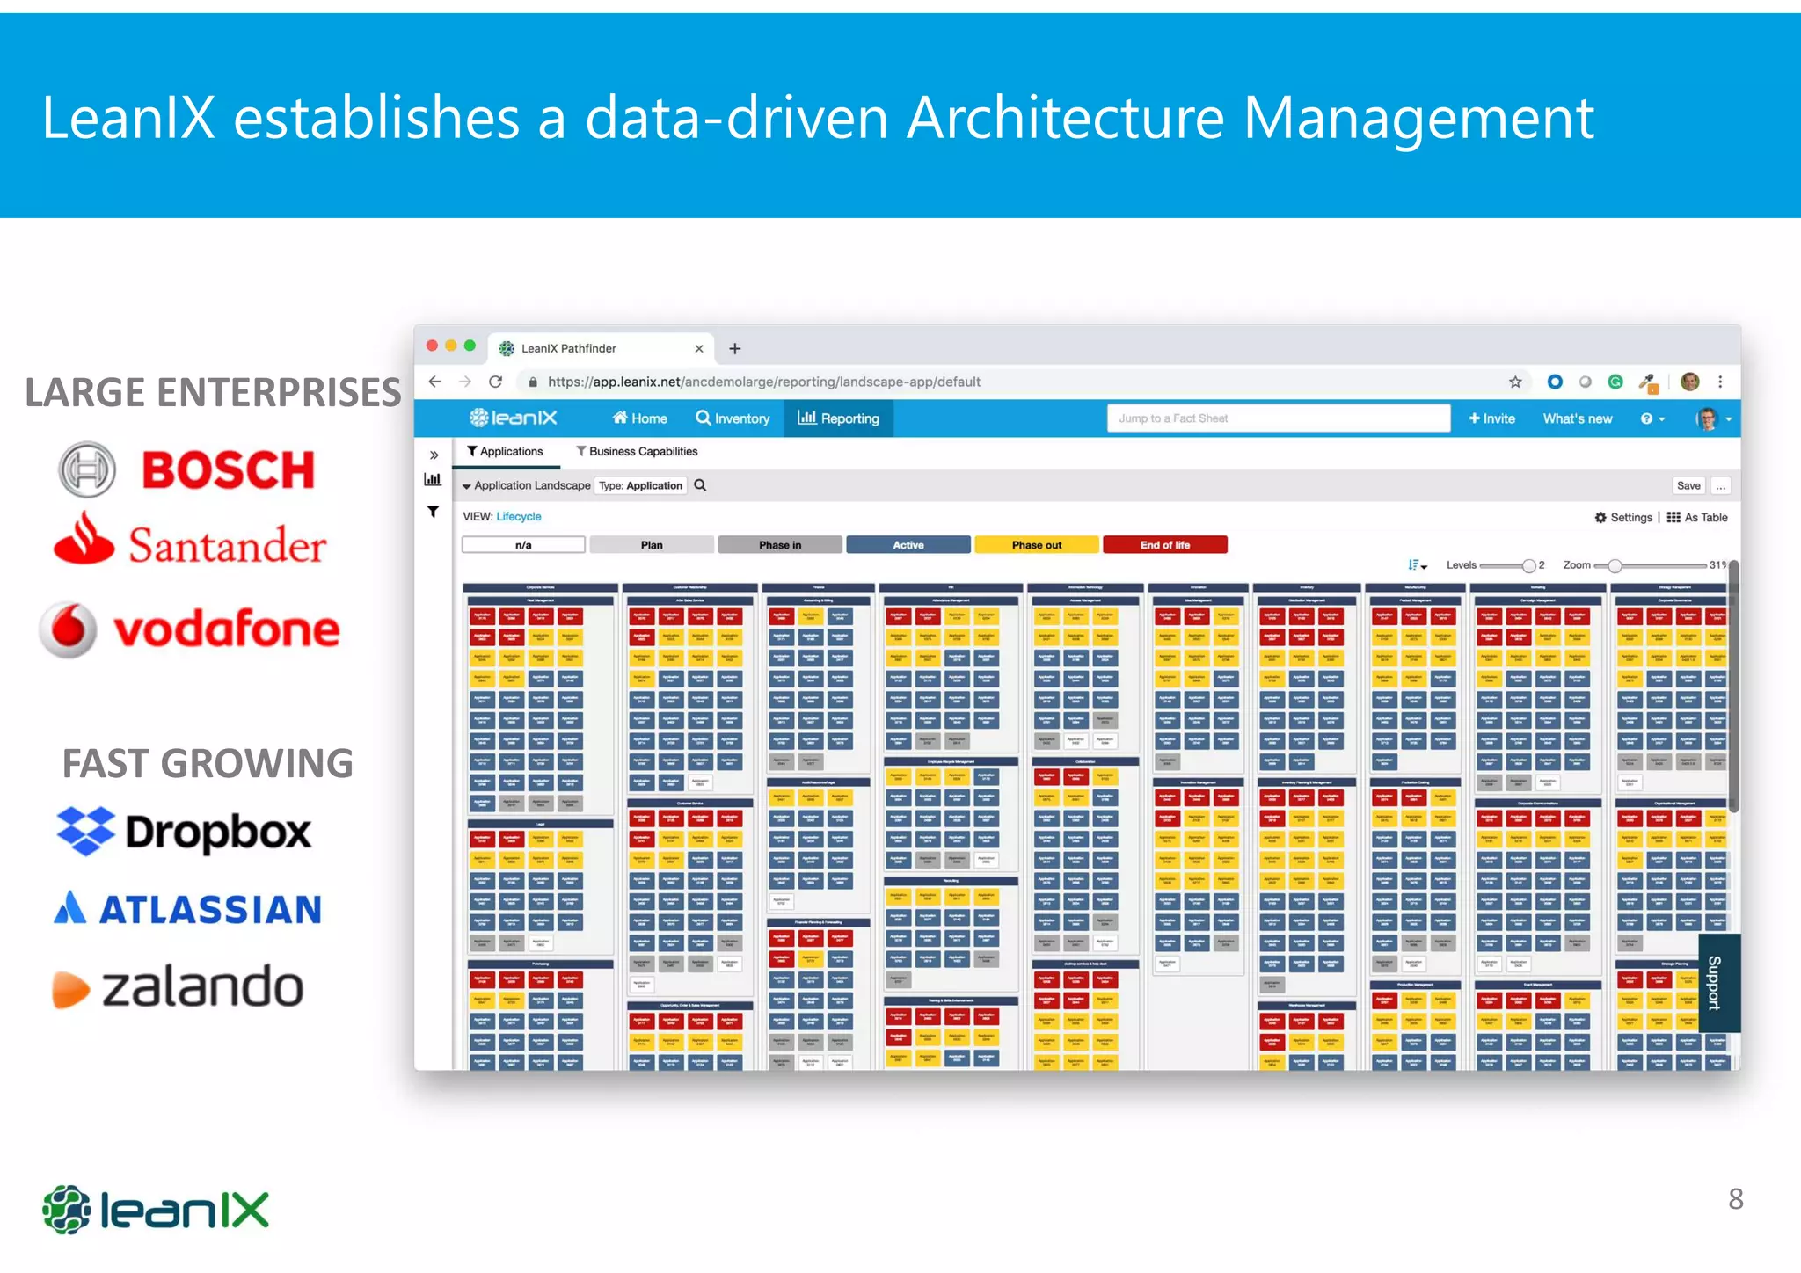Click the End of life legend swatch
The height and width of the screenshot is (1273, 1801).
point(1165,545)
